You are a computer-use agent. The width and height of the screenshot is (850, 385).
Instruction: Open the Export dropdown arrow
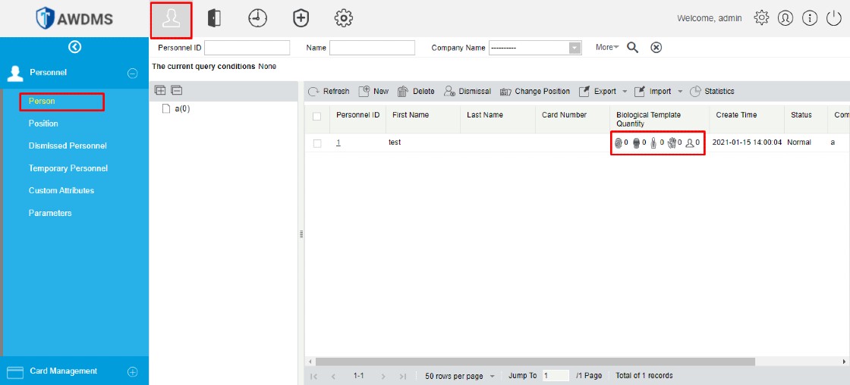(625, 92)
